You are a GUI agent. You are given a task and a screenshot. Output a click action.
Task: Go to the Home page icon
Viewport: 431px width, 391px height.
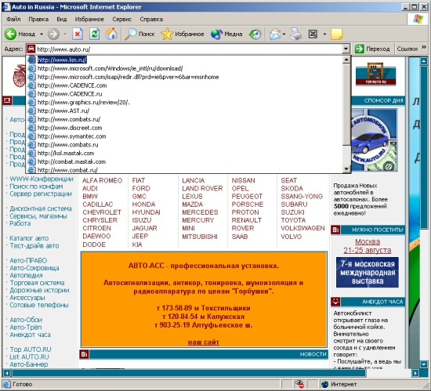[111, 34]
